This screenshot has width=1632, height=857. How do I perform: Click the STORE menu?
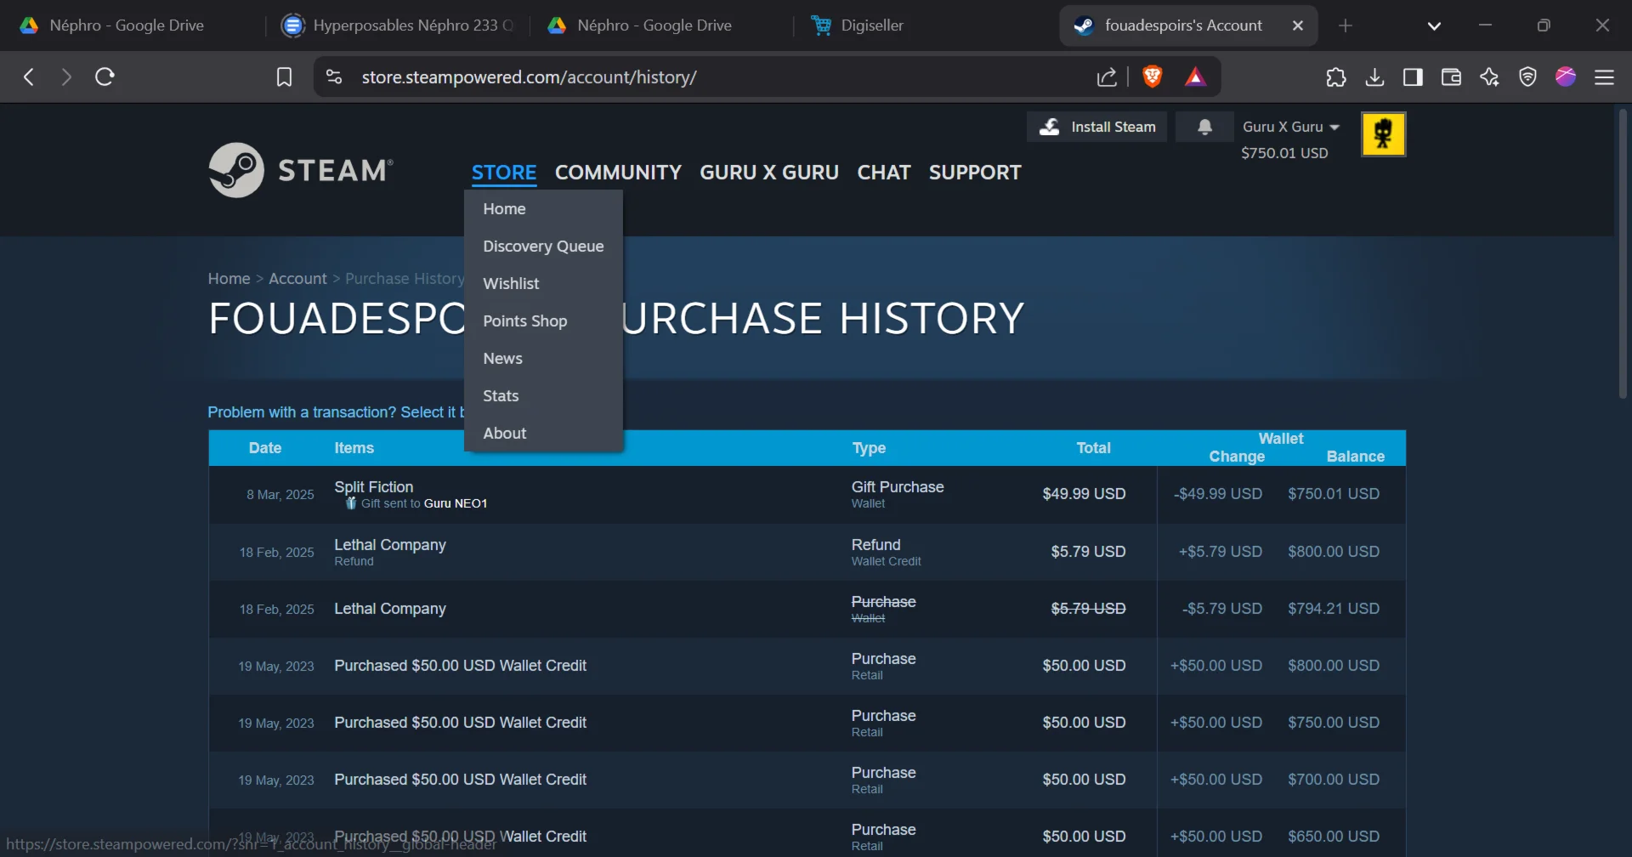coord(504,173)
